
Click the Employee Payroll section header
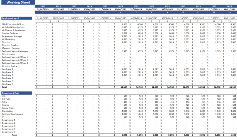17,18
